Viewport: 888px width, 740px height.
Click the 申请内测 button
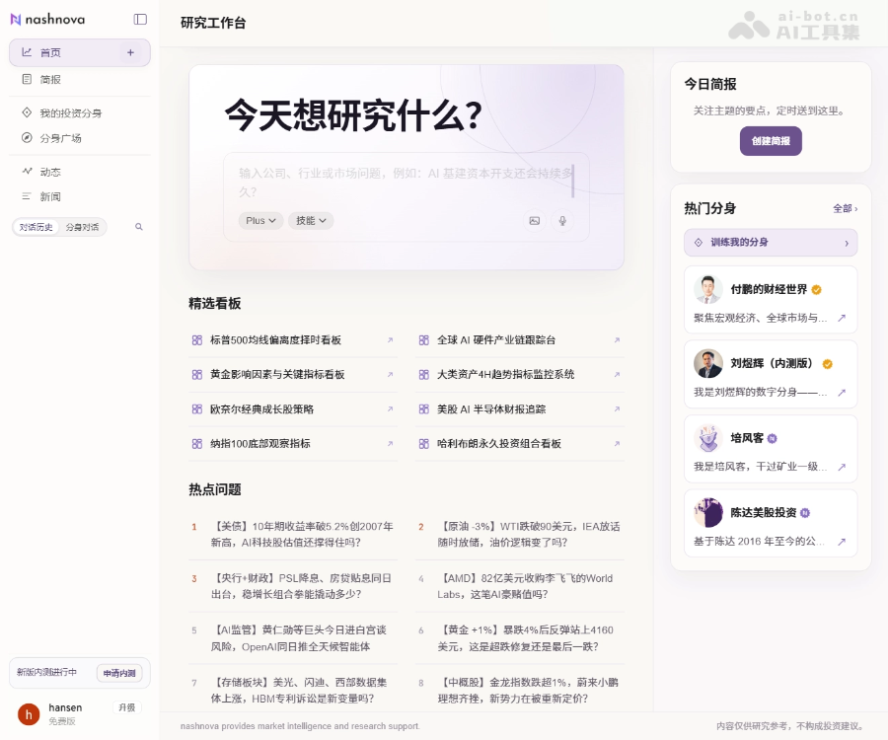click(119, 673)
